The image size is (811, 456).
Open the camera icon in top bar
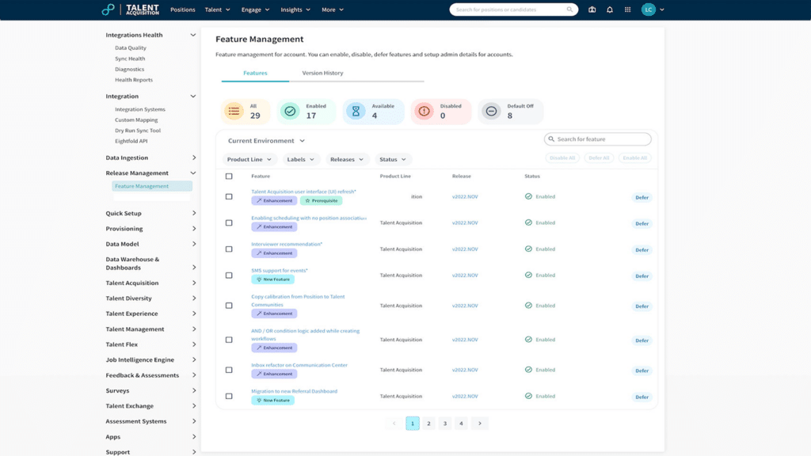(x=592, y=9)
